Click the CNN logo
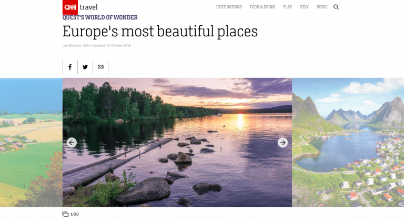Viewport: 404px width, 220px height. click(x=70, y=7)
